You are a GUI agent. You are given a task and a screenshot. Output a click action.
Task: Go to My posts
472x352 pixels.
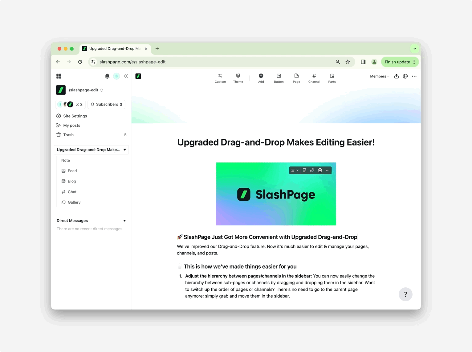coord(68,125)
